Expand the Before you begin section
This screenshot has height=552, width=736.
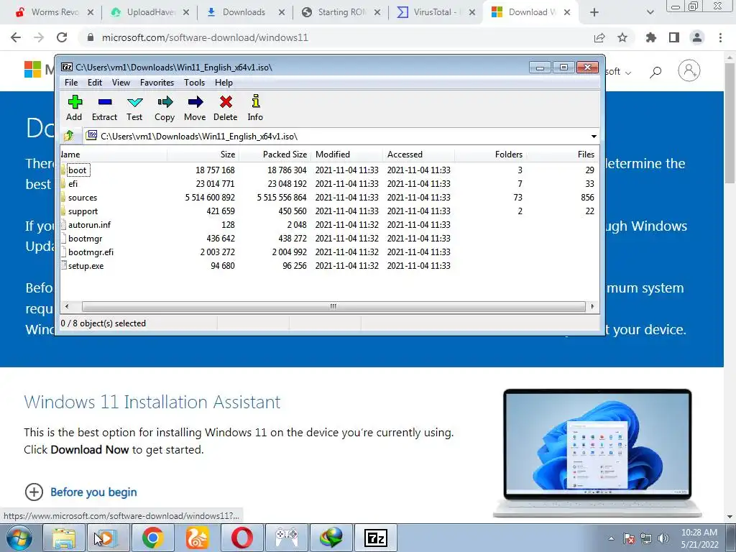click(80, 492)
